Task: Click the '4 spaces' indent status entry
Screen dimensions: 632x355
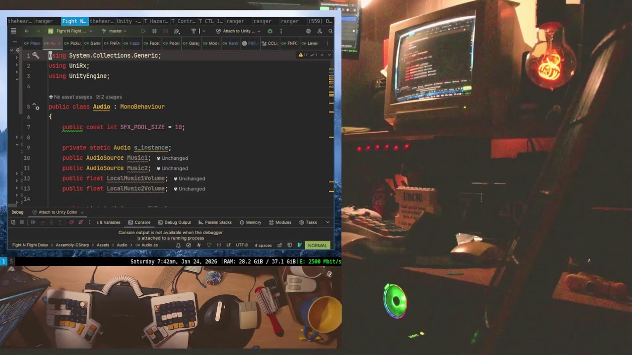Action: click(x=263, y=245)
